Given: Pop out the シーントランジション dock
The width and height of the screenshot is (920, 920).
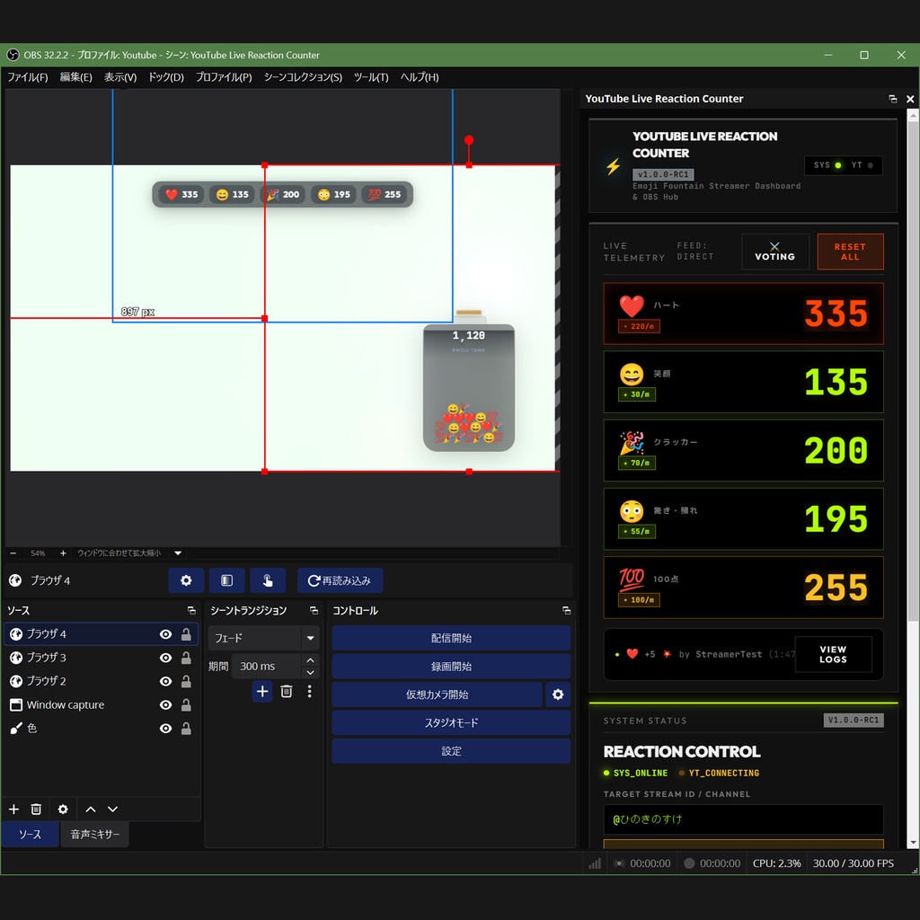Looking at the screenshot, I should click(314, 610).
